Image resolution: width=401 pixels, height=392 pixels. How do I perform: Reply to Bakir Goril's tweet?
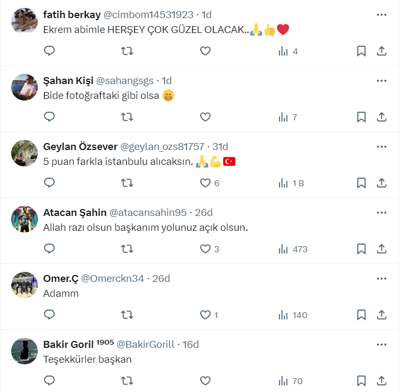pyautogui.click(x=50, y=381)
